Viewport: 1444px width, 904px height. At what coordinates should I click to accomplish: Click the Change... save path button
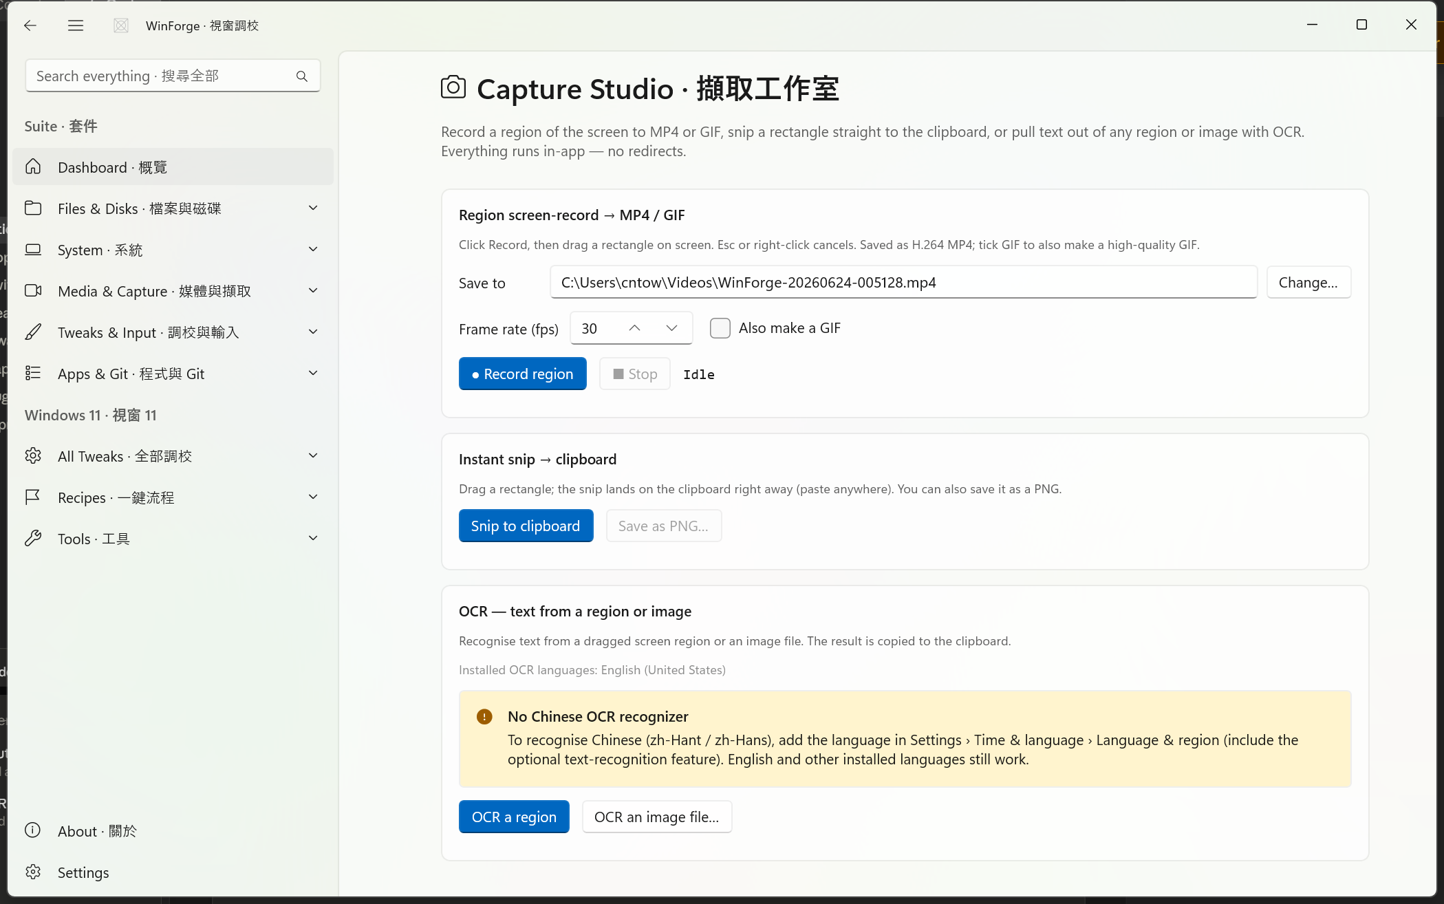point(1308,282)
